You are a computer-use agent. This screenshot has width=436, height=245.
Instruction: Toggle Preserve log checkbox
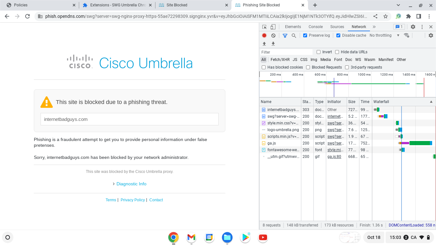tap(305, 35)
